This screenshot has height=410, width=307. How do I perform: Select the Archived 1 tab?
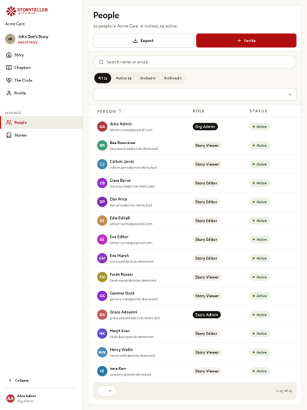pos(172,78)
